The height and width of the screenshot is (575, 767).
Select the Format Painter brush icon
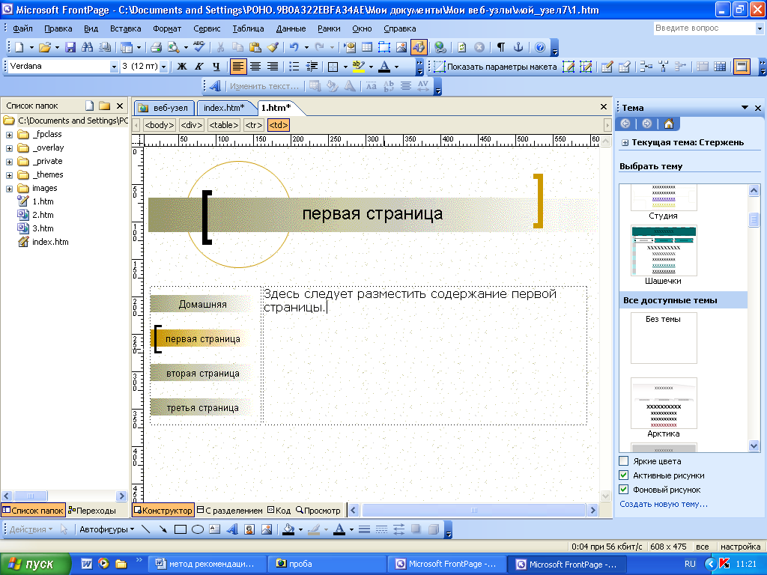click(x=273, y=47)
